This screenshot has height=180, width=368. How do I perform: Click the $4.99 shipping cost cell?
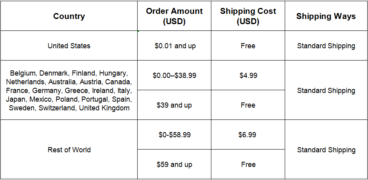[x=248, y=75]
